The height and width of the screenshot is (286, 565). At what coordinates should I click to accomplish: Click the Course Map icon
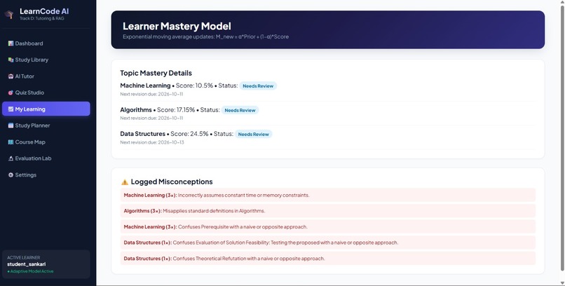[11, 142]
